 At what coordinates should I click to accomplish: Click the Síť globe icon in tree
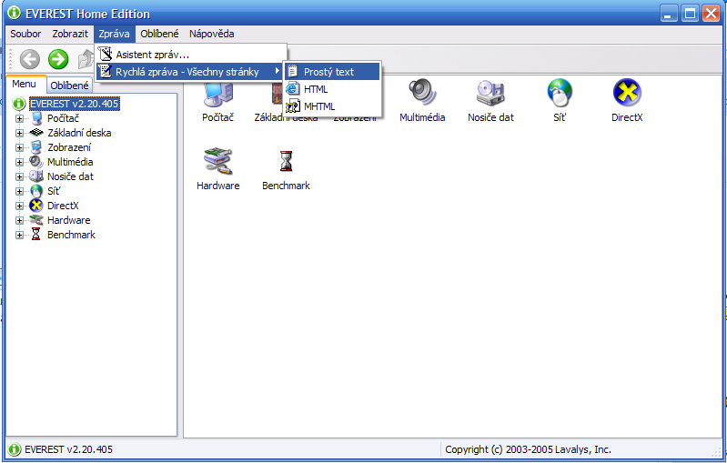36,191
